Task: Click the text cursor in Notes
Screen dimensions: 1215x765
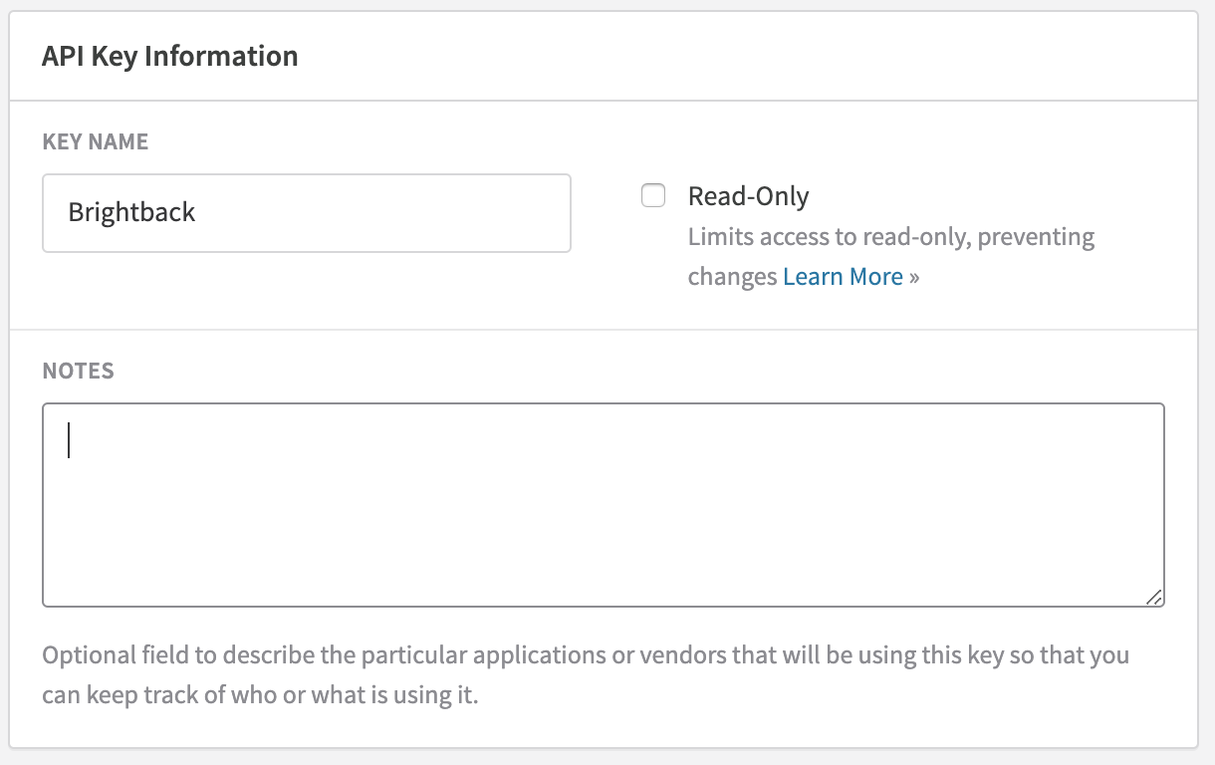Action: pyautogui.click(x=69, y=439)
